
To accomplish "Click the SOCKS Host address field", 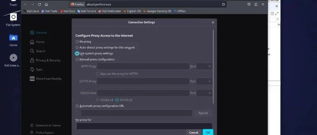I will 143,93.
